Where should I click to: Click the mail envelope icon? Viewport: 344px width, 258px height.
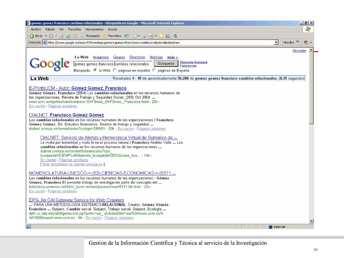pos(135,36)
